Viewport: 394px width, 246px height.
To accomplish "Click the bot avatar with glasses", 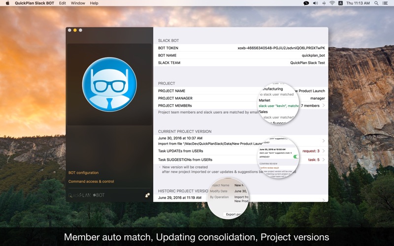I will click(x=109, y=84).
